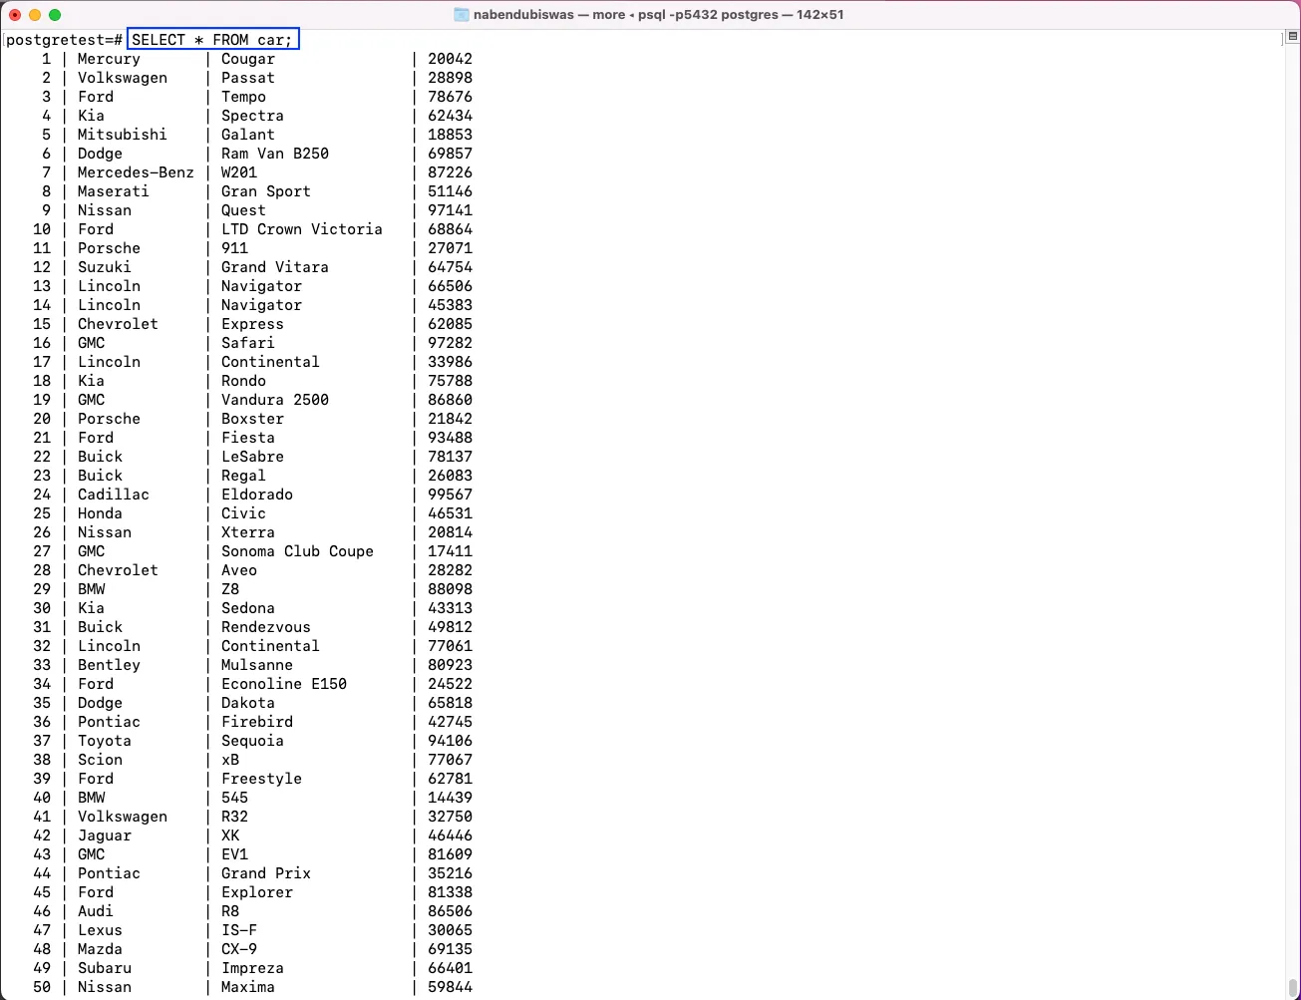Select the 'Z8' model cell
This screenshot has height=1000, width=1301.
[230, 589]
